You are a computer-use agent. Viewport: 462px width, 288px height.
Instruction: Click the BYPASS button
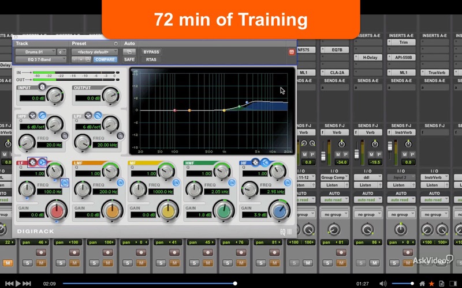click(151, 52)
